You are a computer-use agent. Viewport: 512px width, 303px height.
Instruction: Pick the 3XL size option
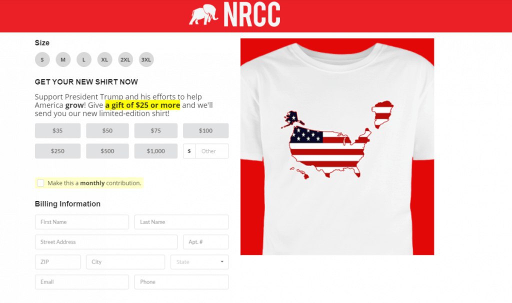(146, 60)
